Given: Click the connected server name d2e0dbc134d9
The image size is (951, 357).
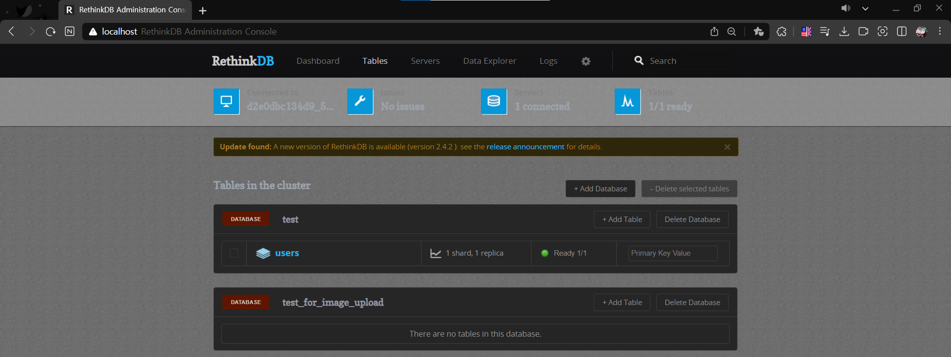Looking at the screenshot, I should [x=290, y=106].
